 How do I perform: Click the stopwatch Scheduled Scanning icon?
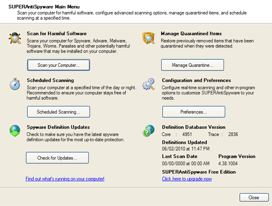point(15,84)
